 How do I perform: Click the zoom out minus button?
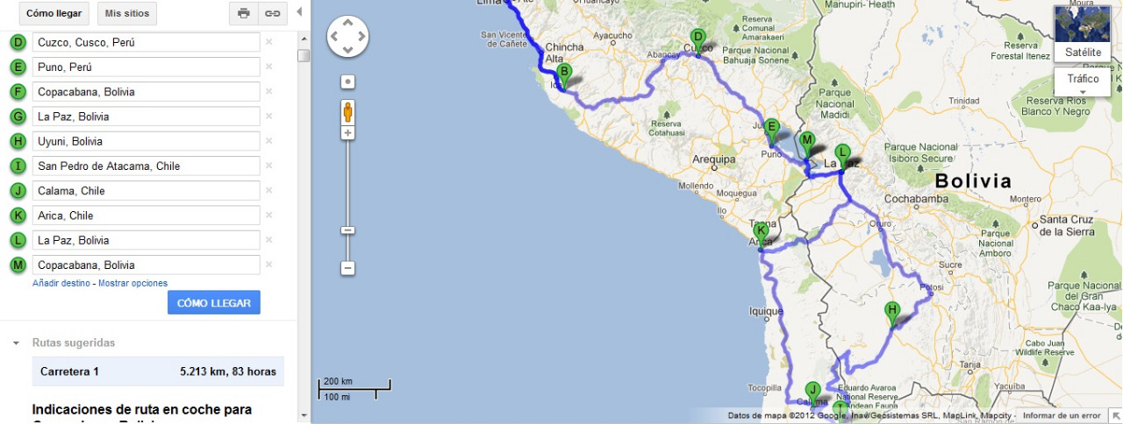[x=348, y=268]
